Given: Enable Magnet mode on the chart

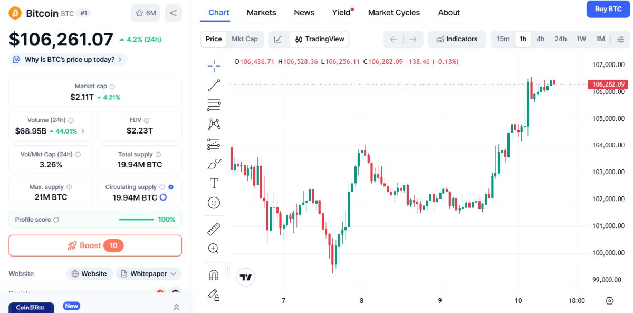Looking at the screenshot, I should click(214, 274).
